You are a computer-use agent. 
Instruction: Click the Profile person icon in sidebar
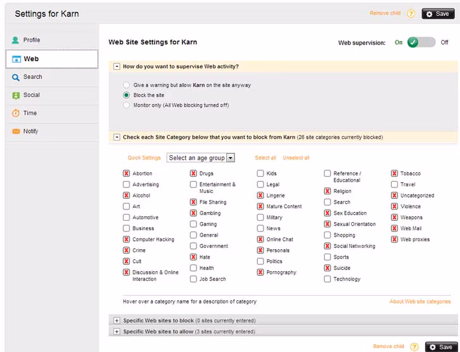click(x=15, y=40)
